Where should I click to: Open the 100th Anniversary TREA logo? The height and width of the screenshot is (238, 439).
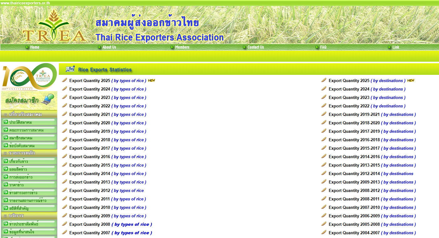[x=29, y=76]
